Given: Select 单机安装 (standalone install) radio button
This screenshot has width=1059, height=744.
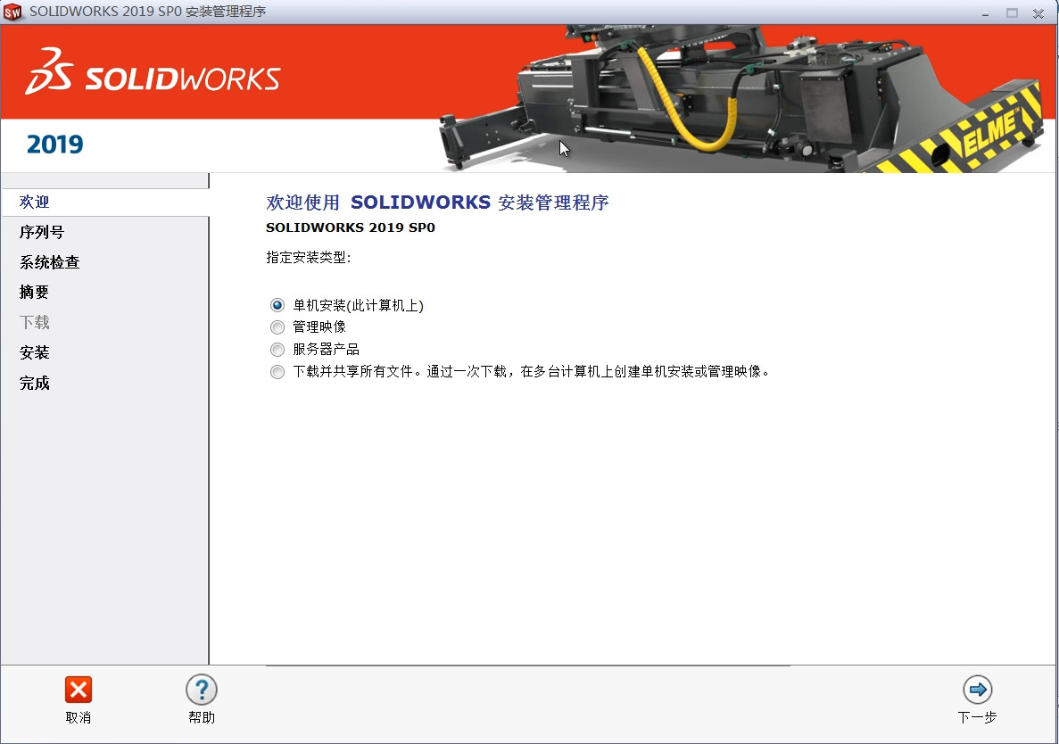Looking at the screenshot, I should point(277,305).
